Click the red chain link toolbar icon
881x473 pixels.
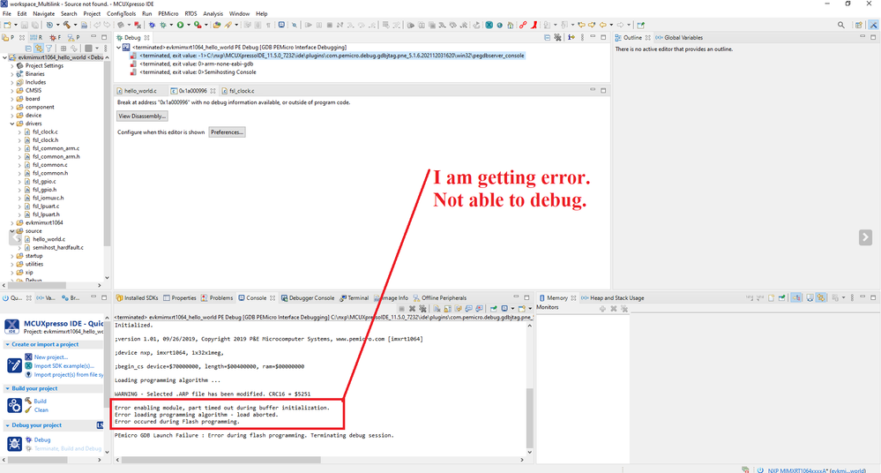(523, 25)
